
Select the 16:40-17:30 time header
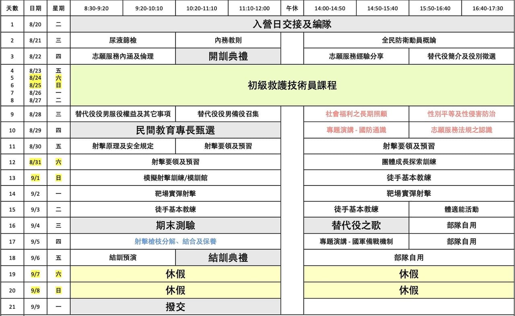click(488, 8)
